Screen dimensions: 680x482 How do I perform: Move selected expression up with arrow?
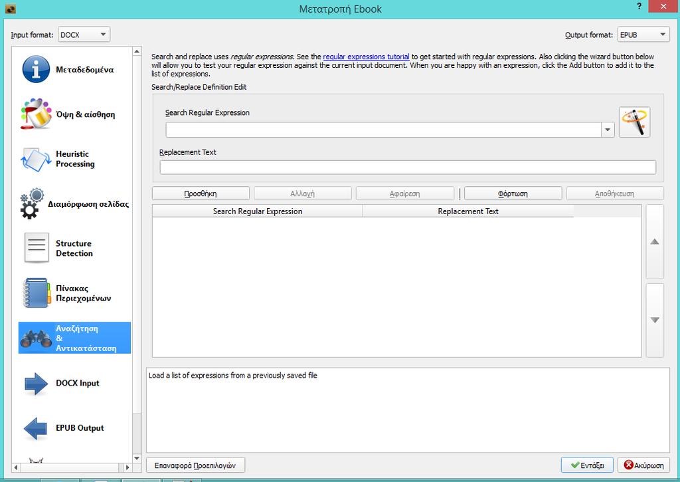655,241
